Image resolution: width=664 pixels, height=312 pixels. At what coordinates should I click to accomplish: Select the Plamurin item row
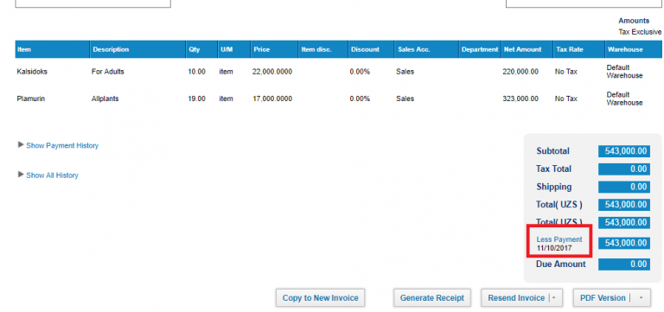[338, 99]
